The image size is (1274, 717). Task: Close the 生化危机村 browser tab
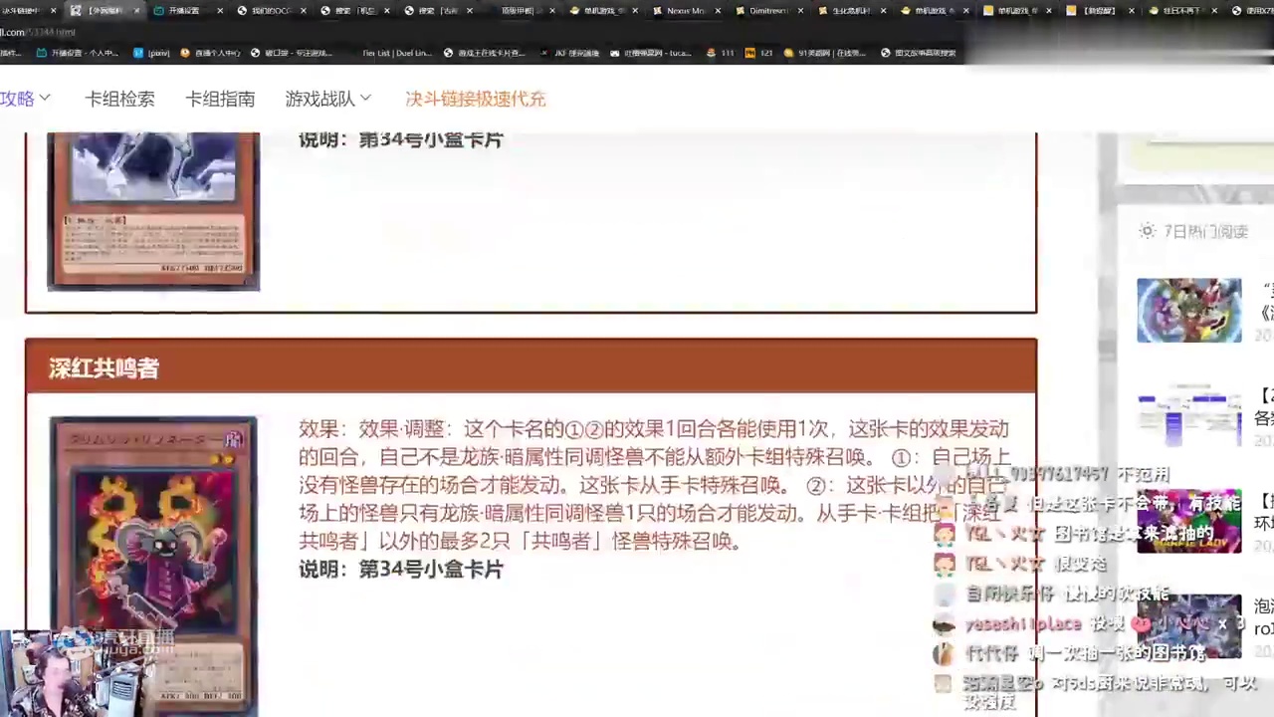pos(883,11)
